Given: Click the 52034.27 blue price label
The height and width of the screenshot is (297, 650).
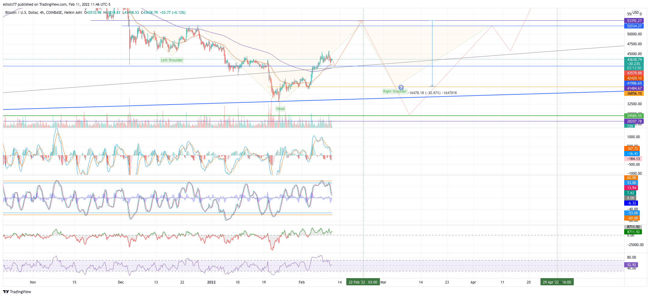Looking at the screenshot, I should click(634, 26).
